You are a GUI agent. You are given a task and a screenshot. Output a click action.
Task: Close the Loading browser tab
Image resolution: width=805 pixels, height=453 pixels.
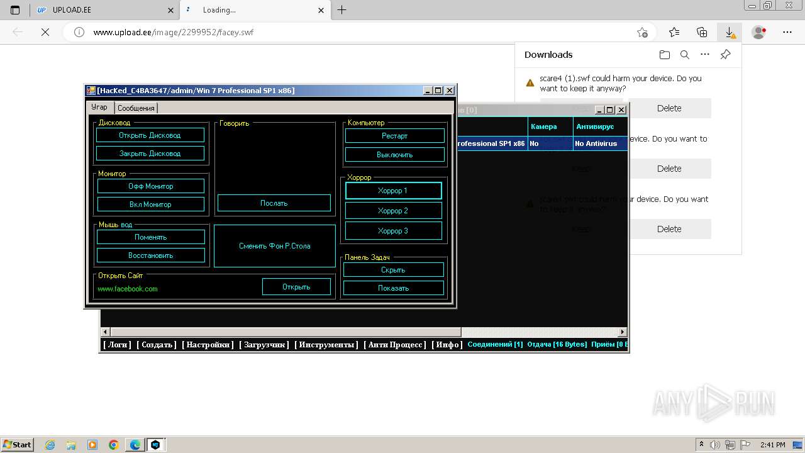point(321,10)
